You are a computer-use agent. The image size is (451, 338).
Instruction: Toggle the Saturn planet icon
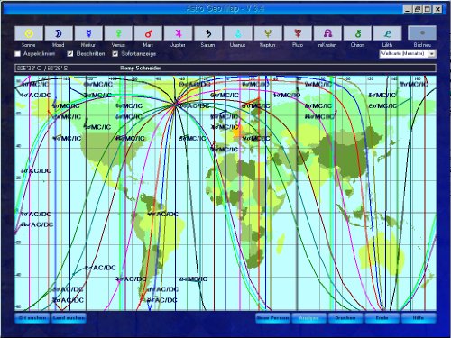click(208, 33)
